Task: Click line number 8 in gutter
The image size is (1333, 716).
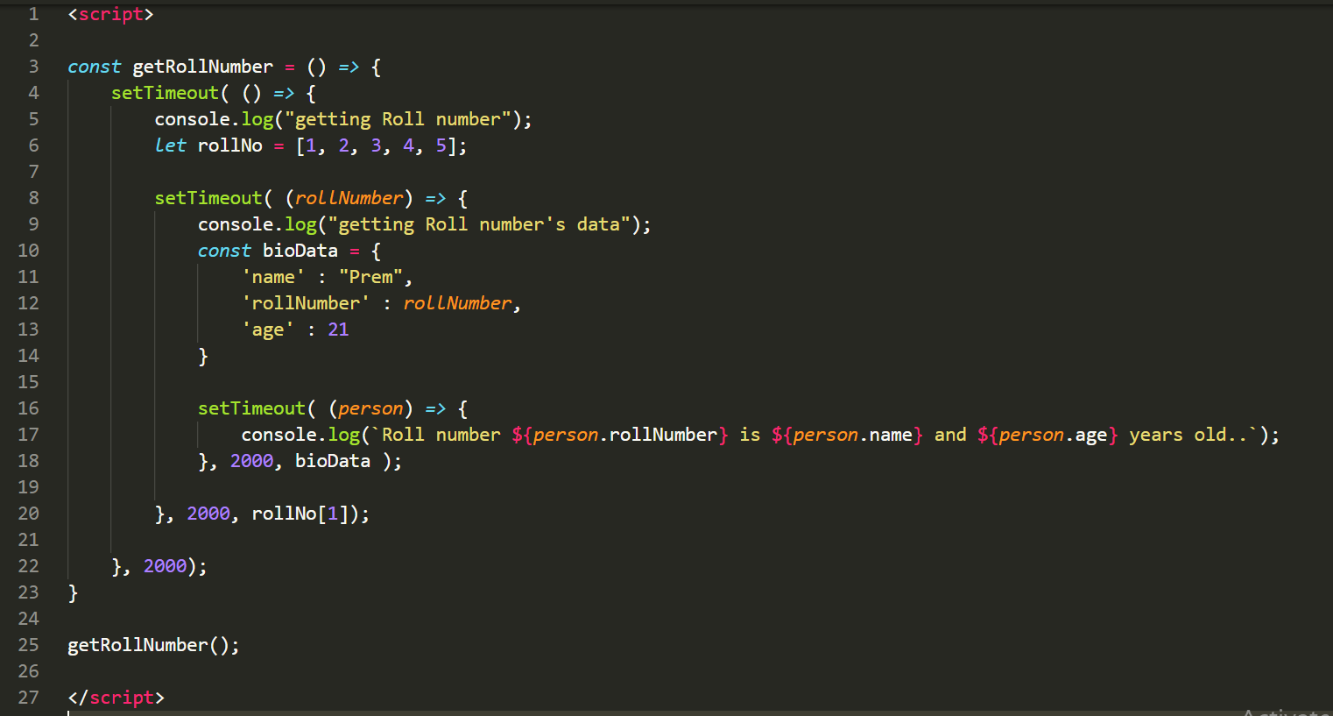Action: click(33, 198)
